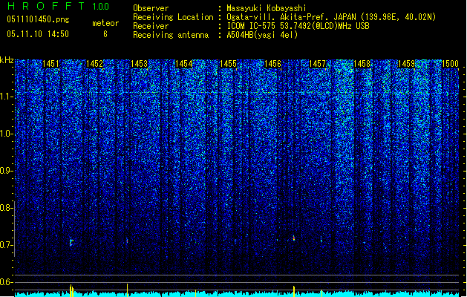Image resolution: width=467 pixels, height=297 pixels.
Task: Click the 1453 time marker
Action: [139, 64]
